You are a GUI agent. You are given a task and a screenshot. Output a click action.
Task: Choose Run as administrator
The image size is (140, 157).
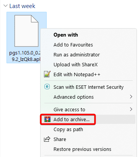77,54
